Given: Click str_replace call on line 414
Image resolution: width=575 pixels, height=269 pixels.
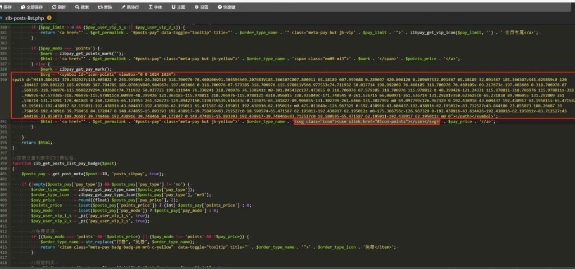Looking at the screenshot, I should (x=99, y=242).
